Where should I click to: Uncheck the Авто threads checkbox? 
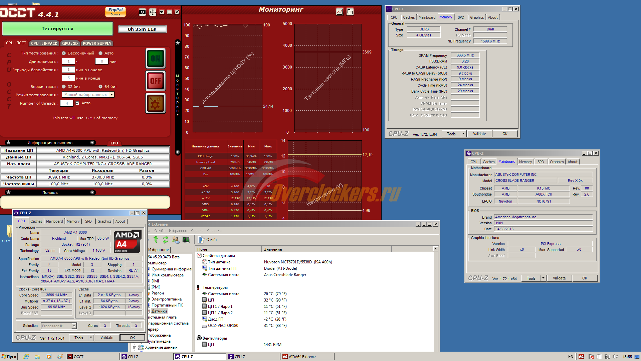[77, 103]
